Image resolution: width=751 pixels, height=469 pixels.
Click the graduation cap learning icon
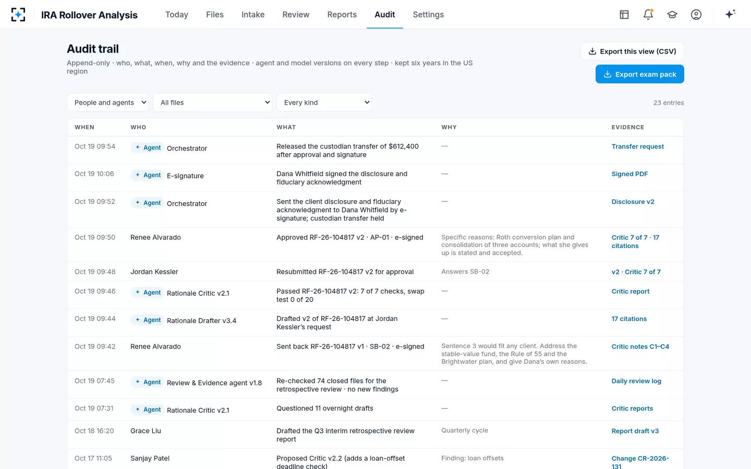(x=672, y=15)
